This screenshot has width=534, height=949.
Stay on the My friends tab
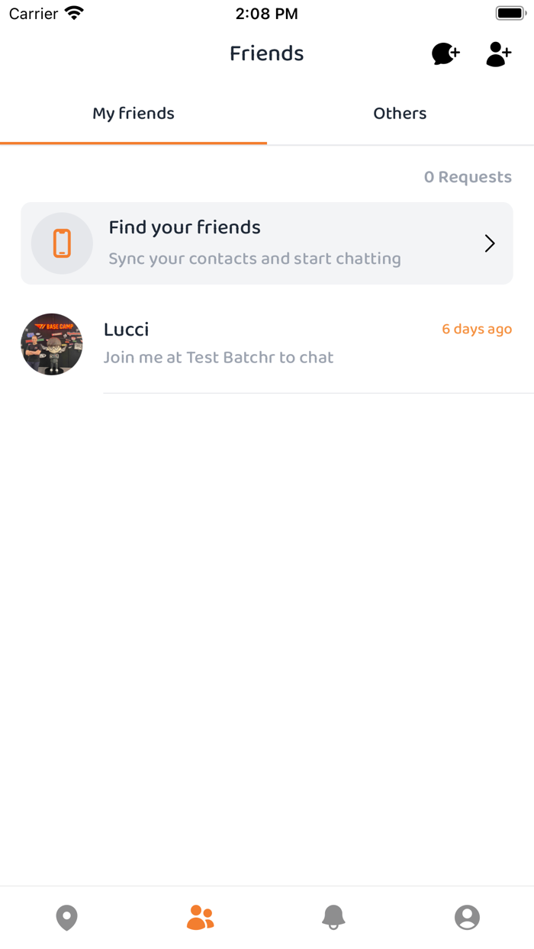[x=133, y=113]
